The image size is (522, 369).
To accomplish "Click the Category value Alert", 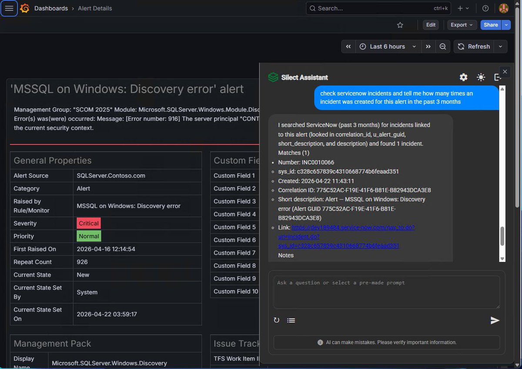I will pos(84,189).
